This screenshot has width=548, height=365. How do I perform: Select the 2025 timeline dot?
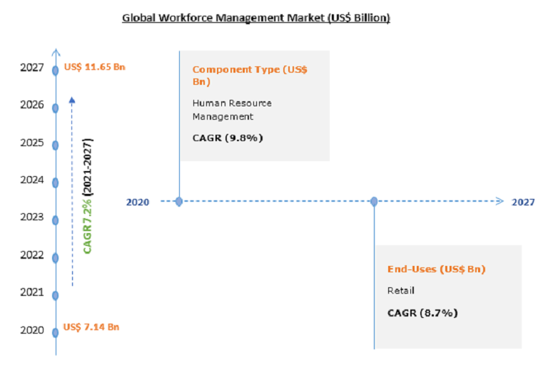click(x=55, y=145)
